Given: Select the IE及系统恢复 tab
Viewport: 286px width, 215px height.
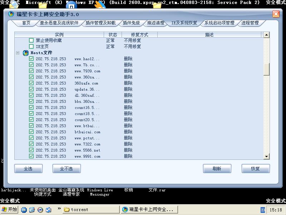Looking at the screenshot, I should coord(184,23).
